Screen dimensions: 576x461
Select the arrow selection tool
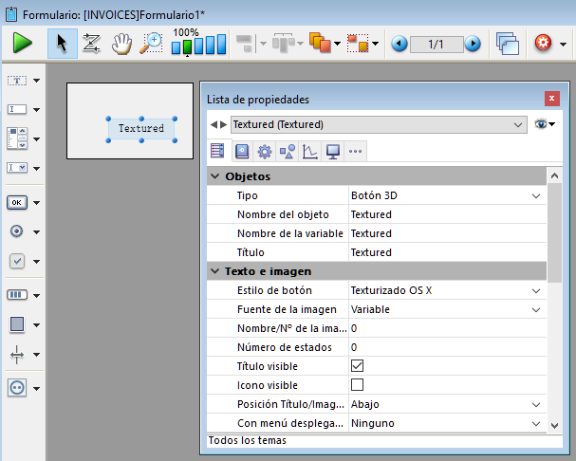click(x=62, y=44)
